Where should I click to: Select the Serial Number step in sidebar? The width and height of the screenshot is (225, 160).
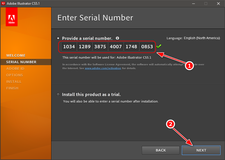tap(21, 62)
